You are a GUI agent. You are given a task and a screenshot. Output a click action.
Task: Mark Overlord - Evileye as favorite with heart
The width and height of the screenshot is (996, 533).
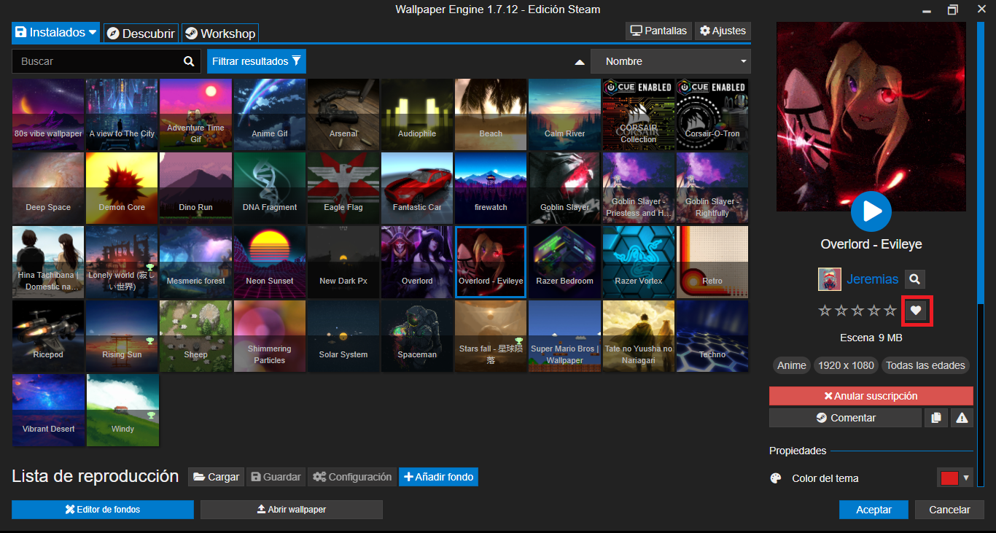click(x=917, y=311)
